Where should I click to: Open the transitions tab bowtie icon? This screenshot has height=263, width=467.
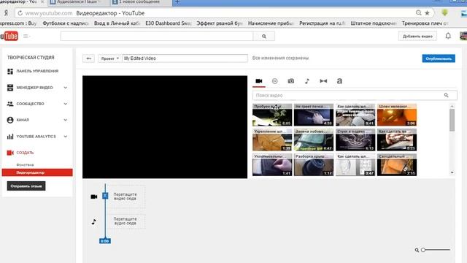pos(323,81)
